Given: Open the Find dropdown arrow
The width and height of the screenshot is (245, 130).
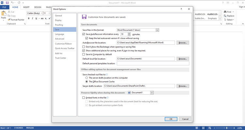Looking at the screenshot, I should click(233, 12).
